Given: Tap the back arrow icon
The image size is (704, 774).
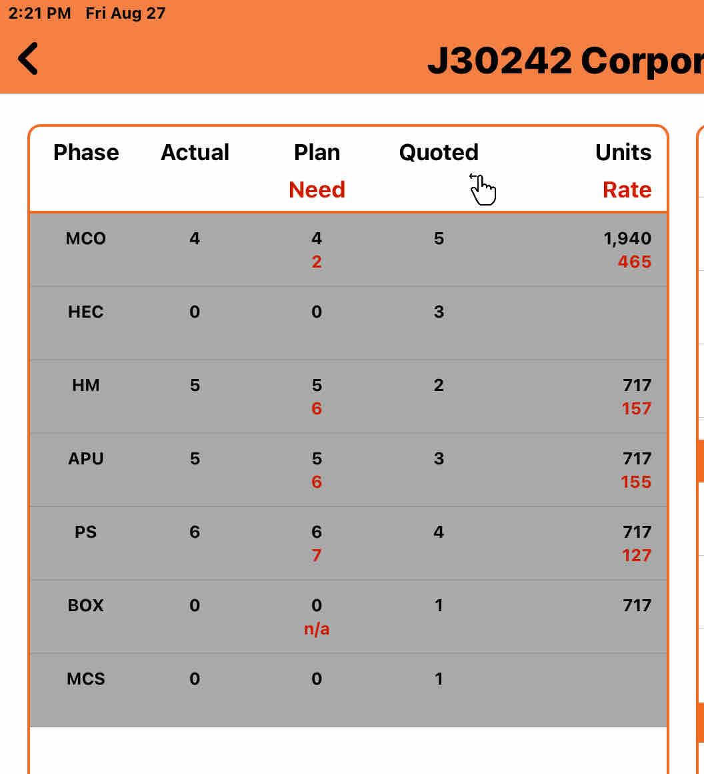Looking at the screenshot, I should (x=29, y=58).
